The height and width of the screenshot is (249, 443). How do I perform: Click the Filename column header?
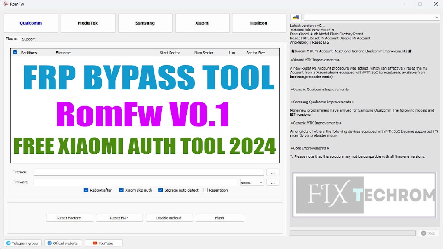63,53
